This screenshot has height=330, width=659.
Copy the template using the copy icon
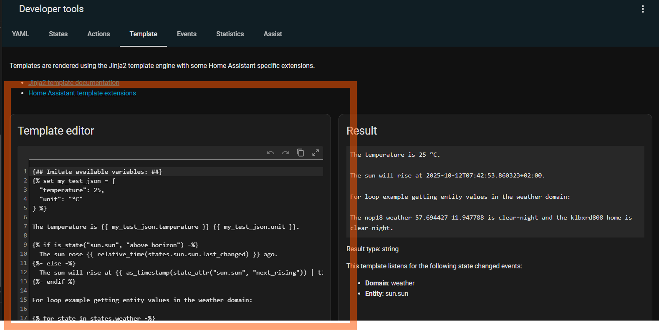[300, 152]
